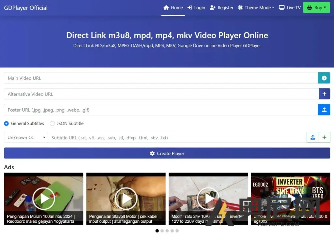The width and height of the screenshot is (334, 240).
Task: Click the Create Player button
Action: (167, 153)
